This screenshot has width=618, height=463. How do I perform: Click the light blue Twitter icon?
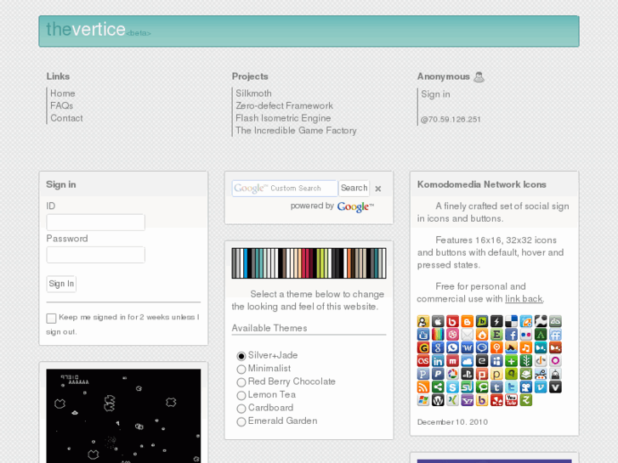coord(511,387)
